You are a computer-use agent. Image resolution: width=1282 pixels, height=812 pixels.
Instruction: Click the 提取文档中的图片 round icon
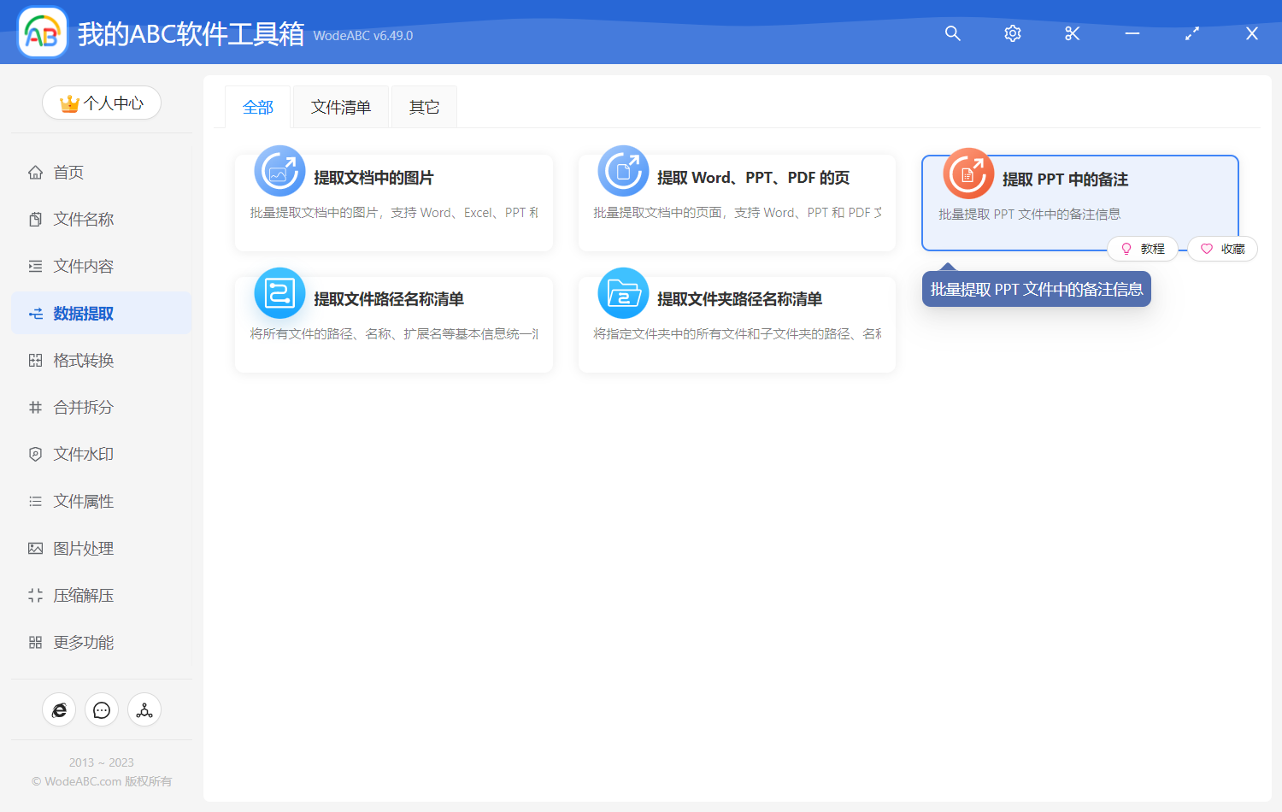[x=279, y=171]
